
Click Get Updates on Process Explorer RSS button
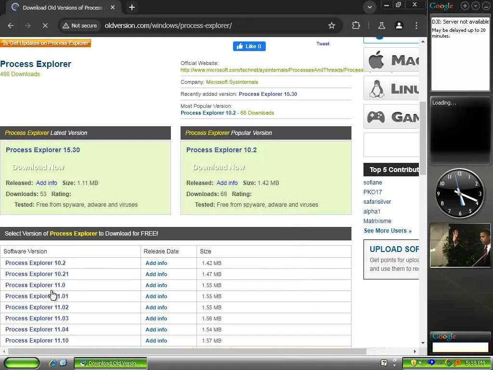coord(46,43)
